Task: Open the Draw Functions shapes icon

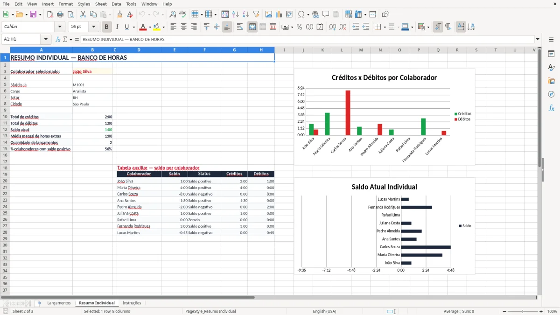Action: [x=385, y=14]
